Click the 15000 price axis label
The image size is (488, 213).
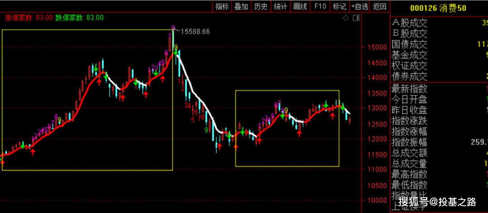tap(373, 47)
